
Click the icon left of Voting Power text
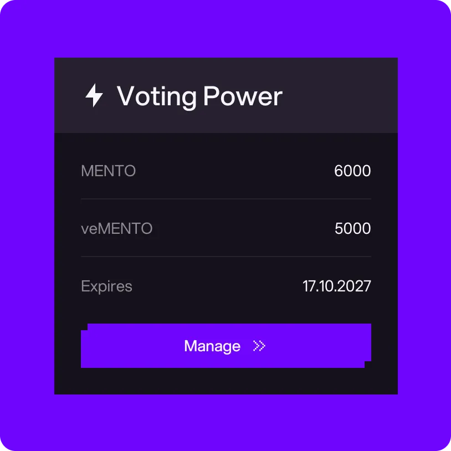[95, 95]
